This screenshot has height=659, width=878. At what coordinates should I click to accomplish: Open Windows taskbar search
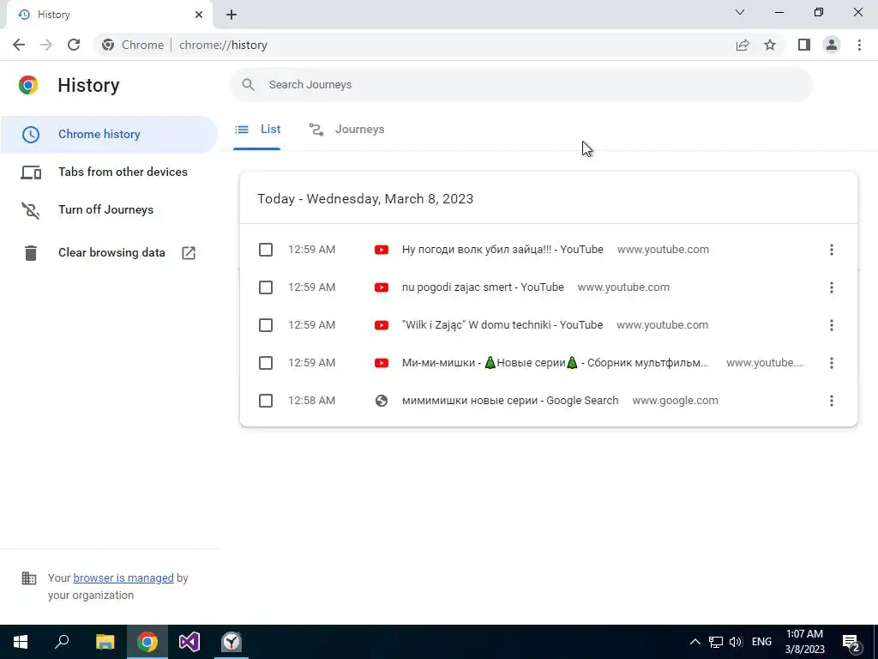pos(62,642)
